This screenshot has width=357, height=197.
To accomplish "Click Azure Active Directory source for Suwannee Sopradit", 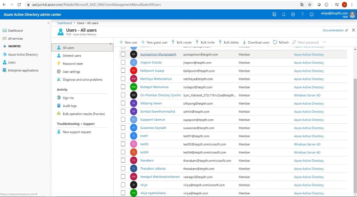I will pos(309,128).
